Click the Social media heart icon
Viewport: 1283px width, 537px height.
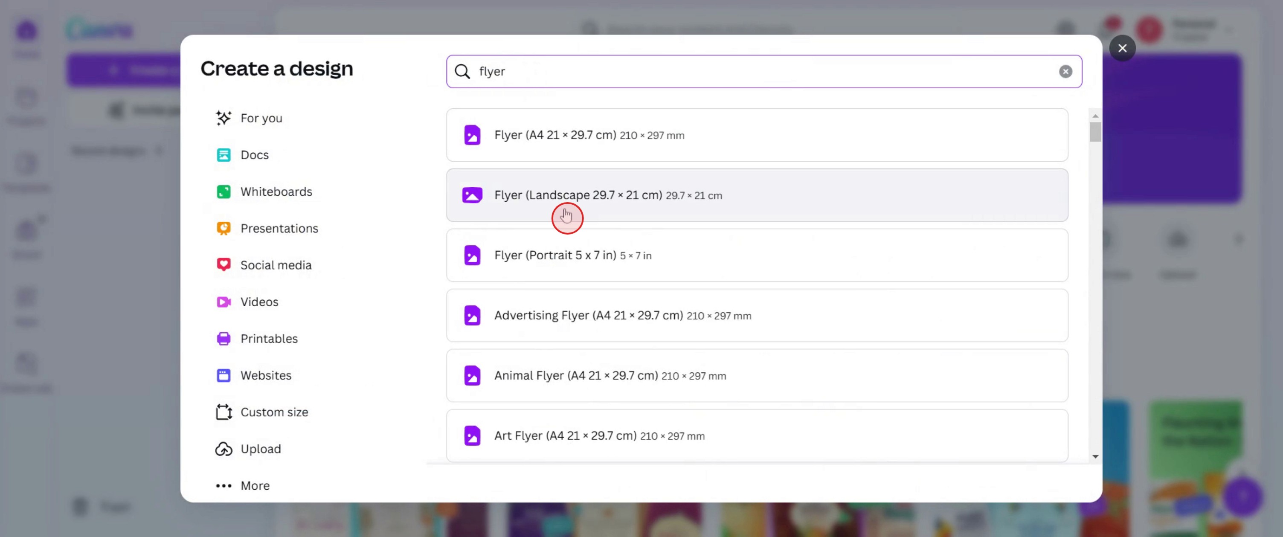coord(223,264)
